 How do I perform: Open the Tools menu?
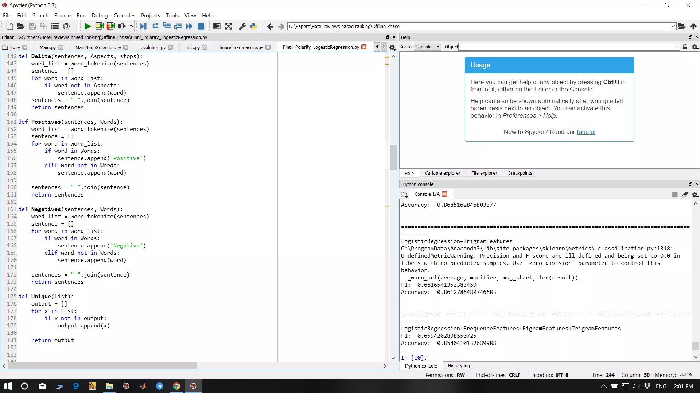(172, 15)
